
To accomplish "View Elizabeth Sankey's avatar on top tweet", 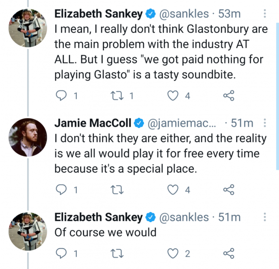I will tap(28, 28).
